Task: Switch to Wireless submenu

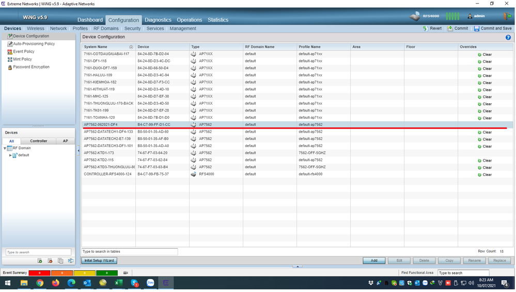Action: [x=36, y=28]
